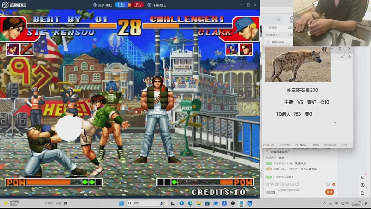Open notepad window settings gear icon
This screenshot has height=209, width=371.
[349, 57]
